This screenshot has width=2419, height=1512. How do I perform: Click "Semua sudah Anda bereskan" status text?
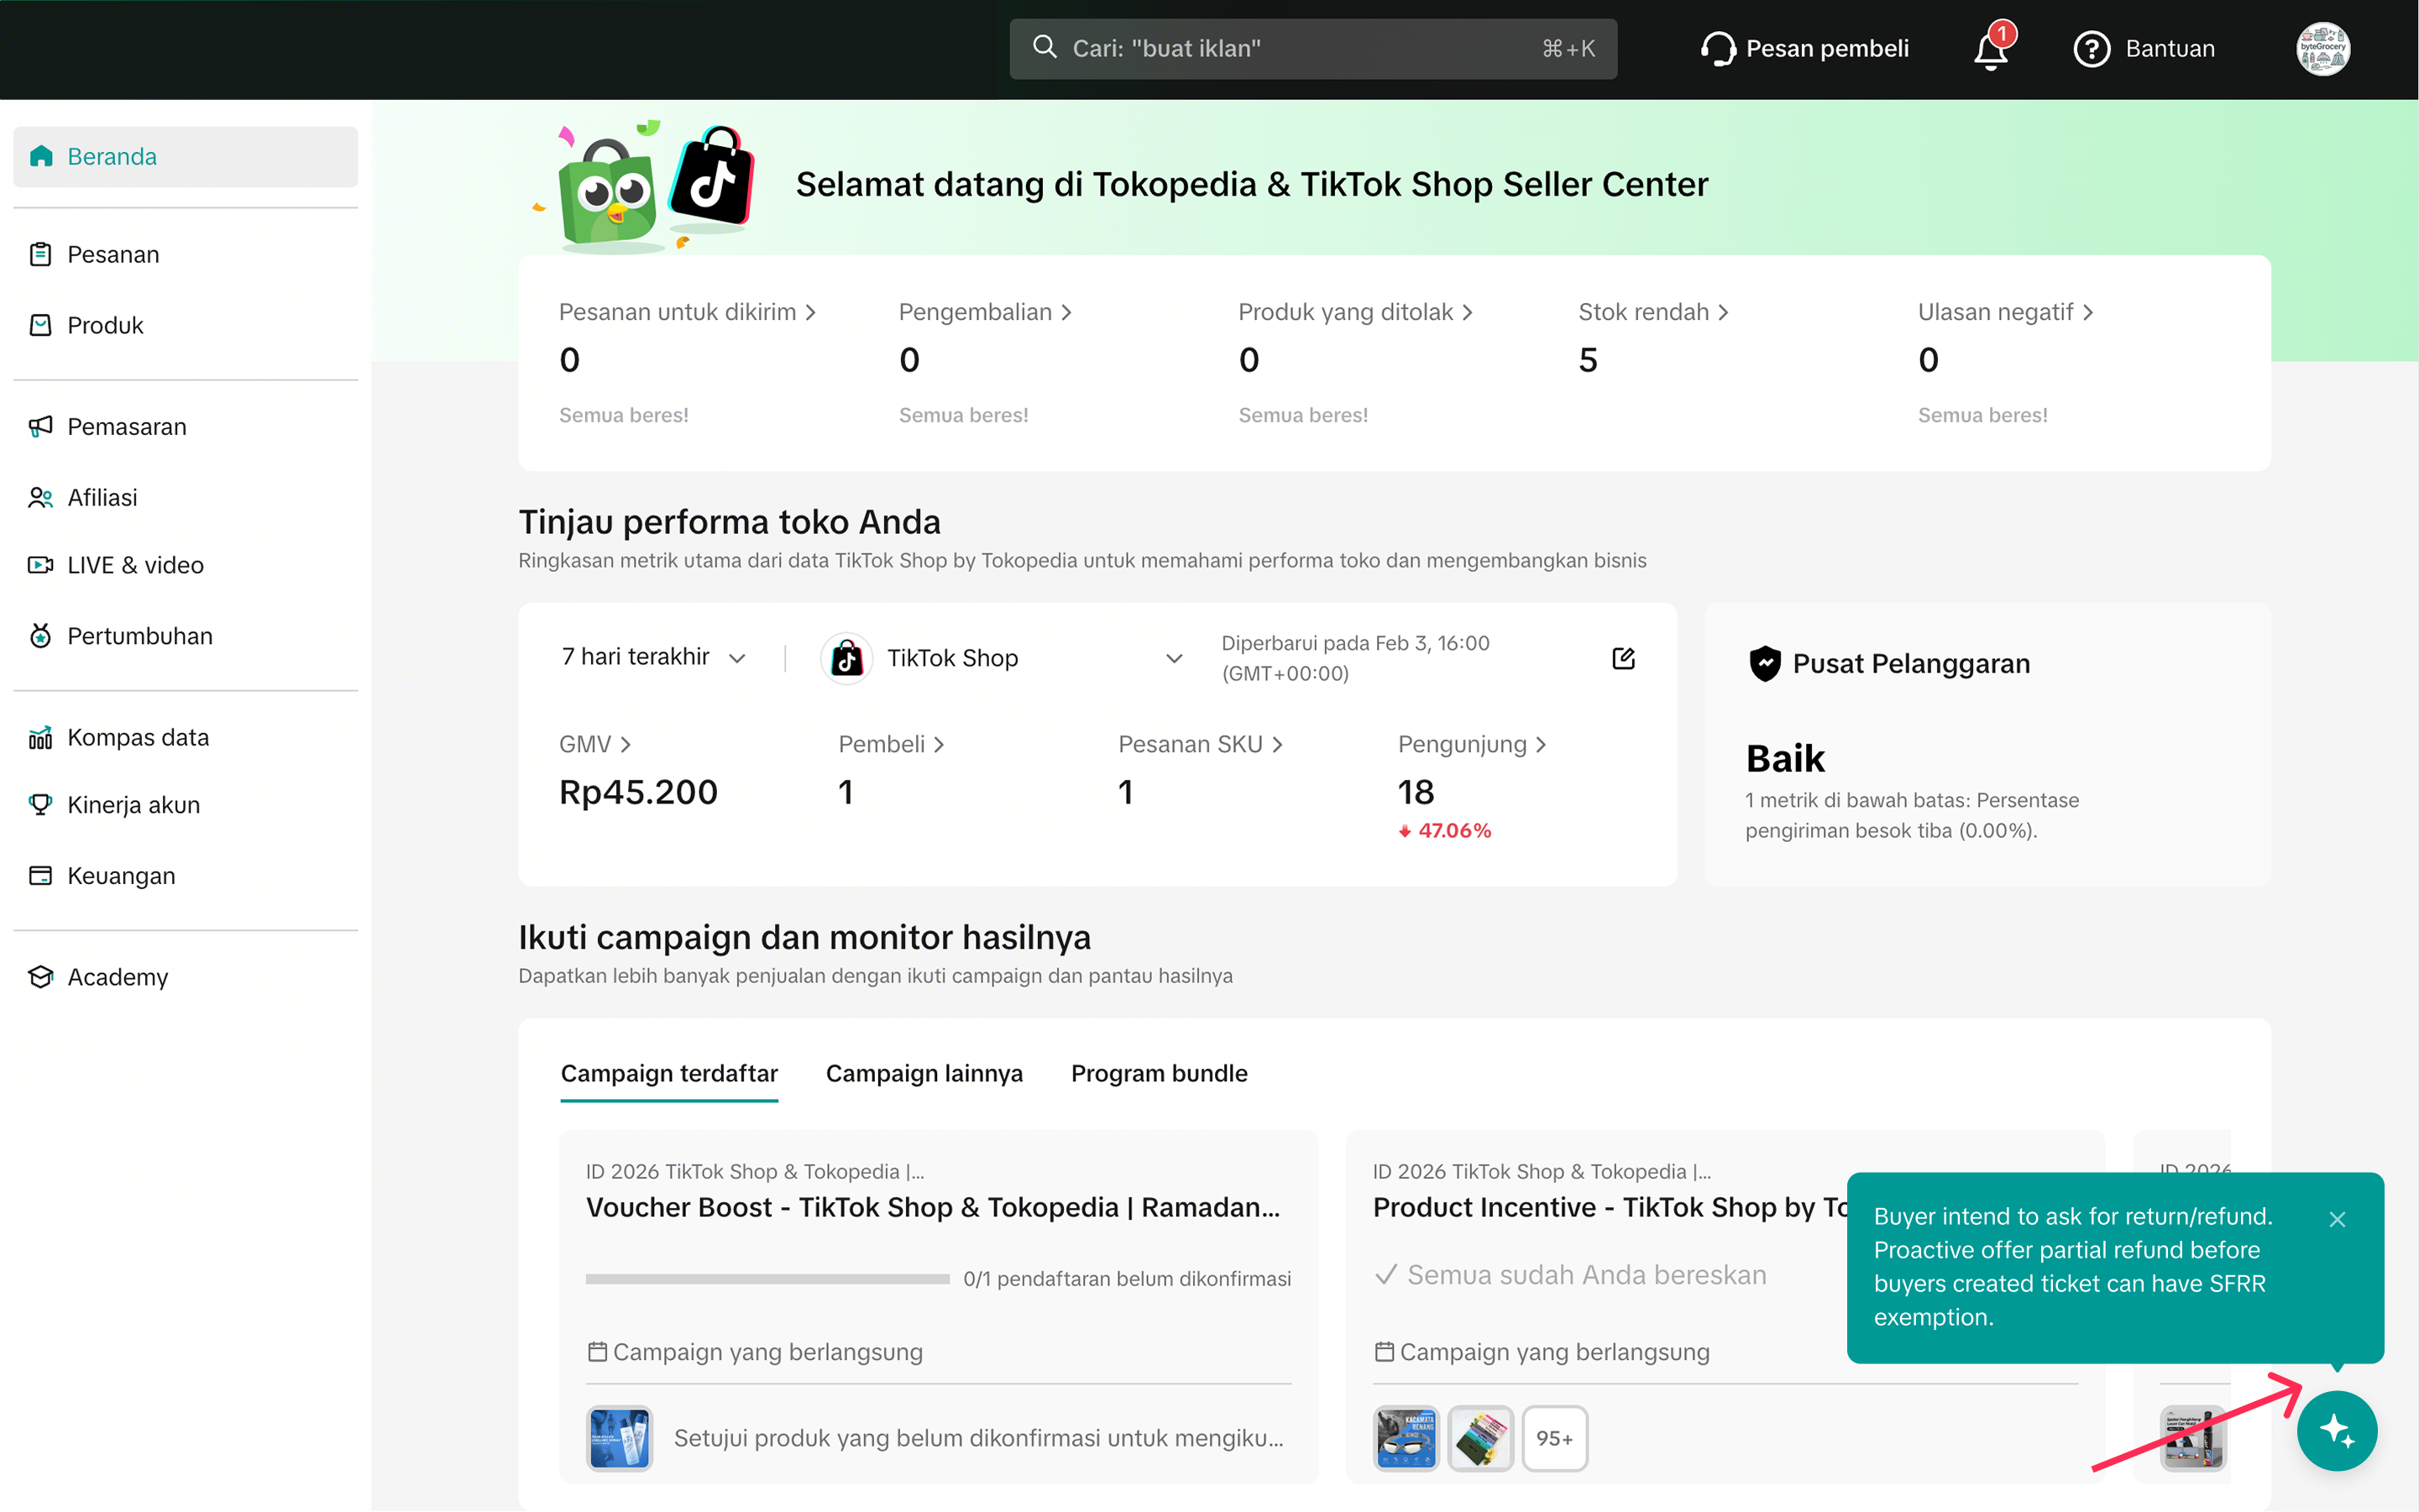pos(1586,1275)
